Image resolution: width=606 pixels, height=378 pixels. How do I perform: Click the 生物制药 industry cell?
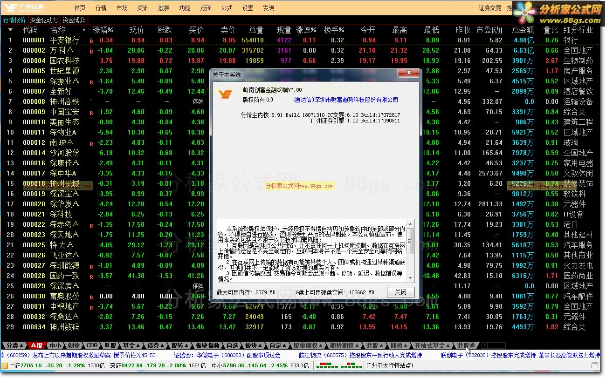[x=578, y=61]
